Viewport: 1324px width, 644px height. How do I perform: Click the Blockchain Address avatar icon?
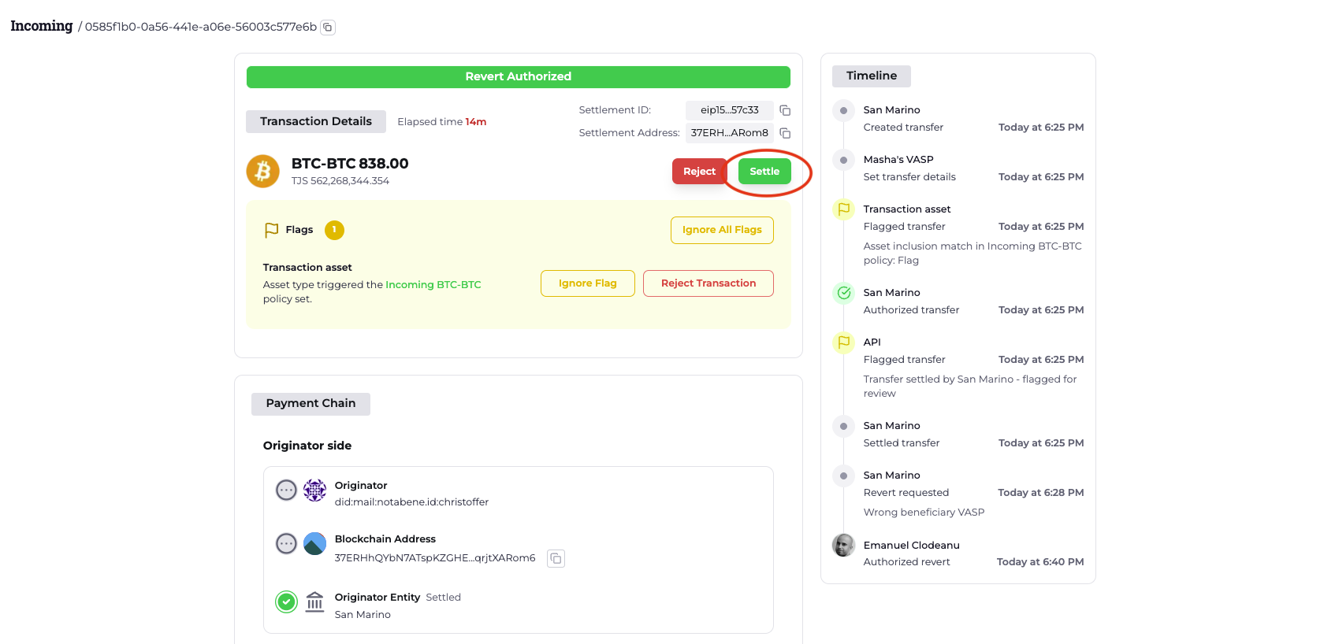click(314, 543)
